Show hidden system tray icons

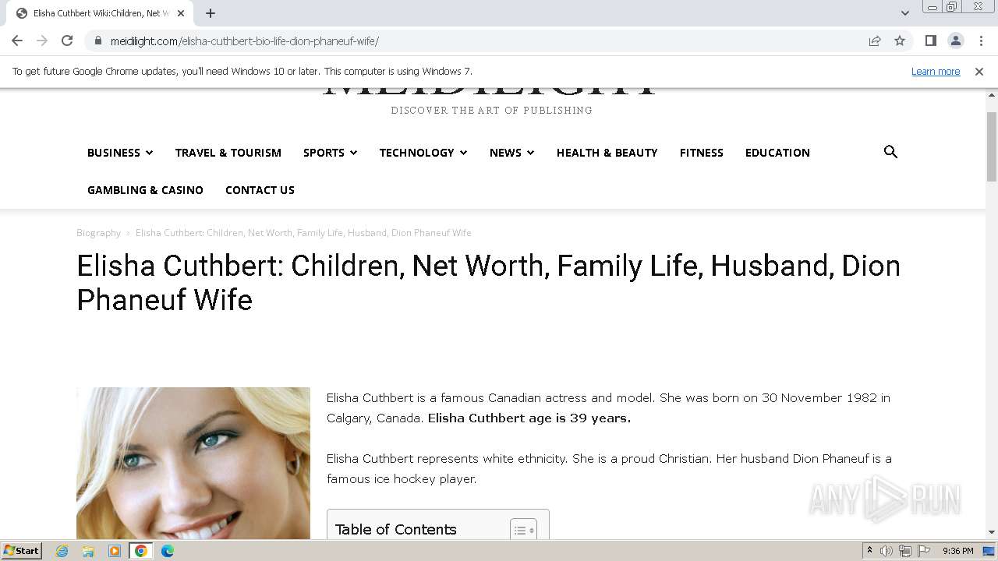coord(869,551)
